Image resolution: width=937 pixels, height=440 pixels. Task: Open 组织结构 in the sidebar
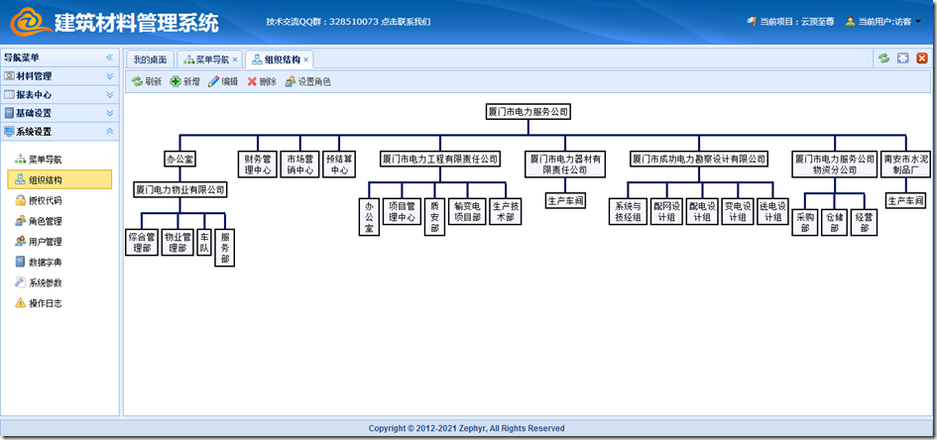tap(59, 179)
